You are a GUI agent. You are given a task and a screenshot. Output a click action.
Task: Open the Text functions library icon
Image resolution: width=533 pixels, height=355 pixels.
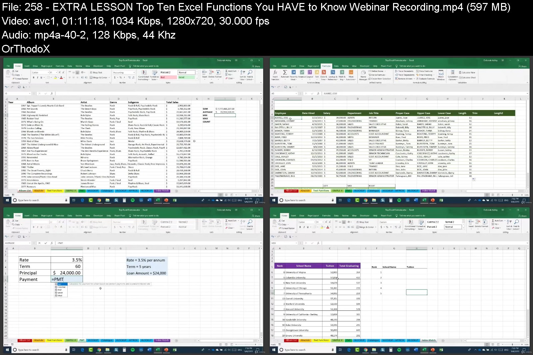pos(317,75)
